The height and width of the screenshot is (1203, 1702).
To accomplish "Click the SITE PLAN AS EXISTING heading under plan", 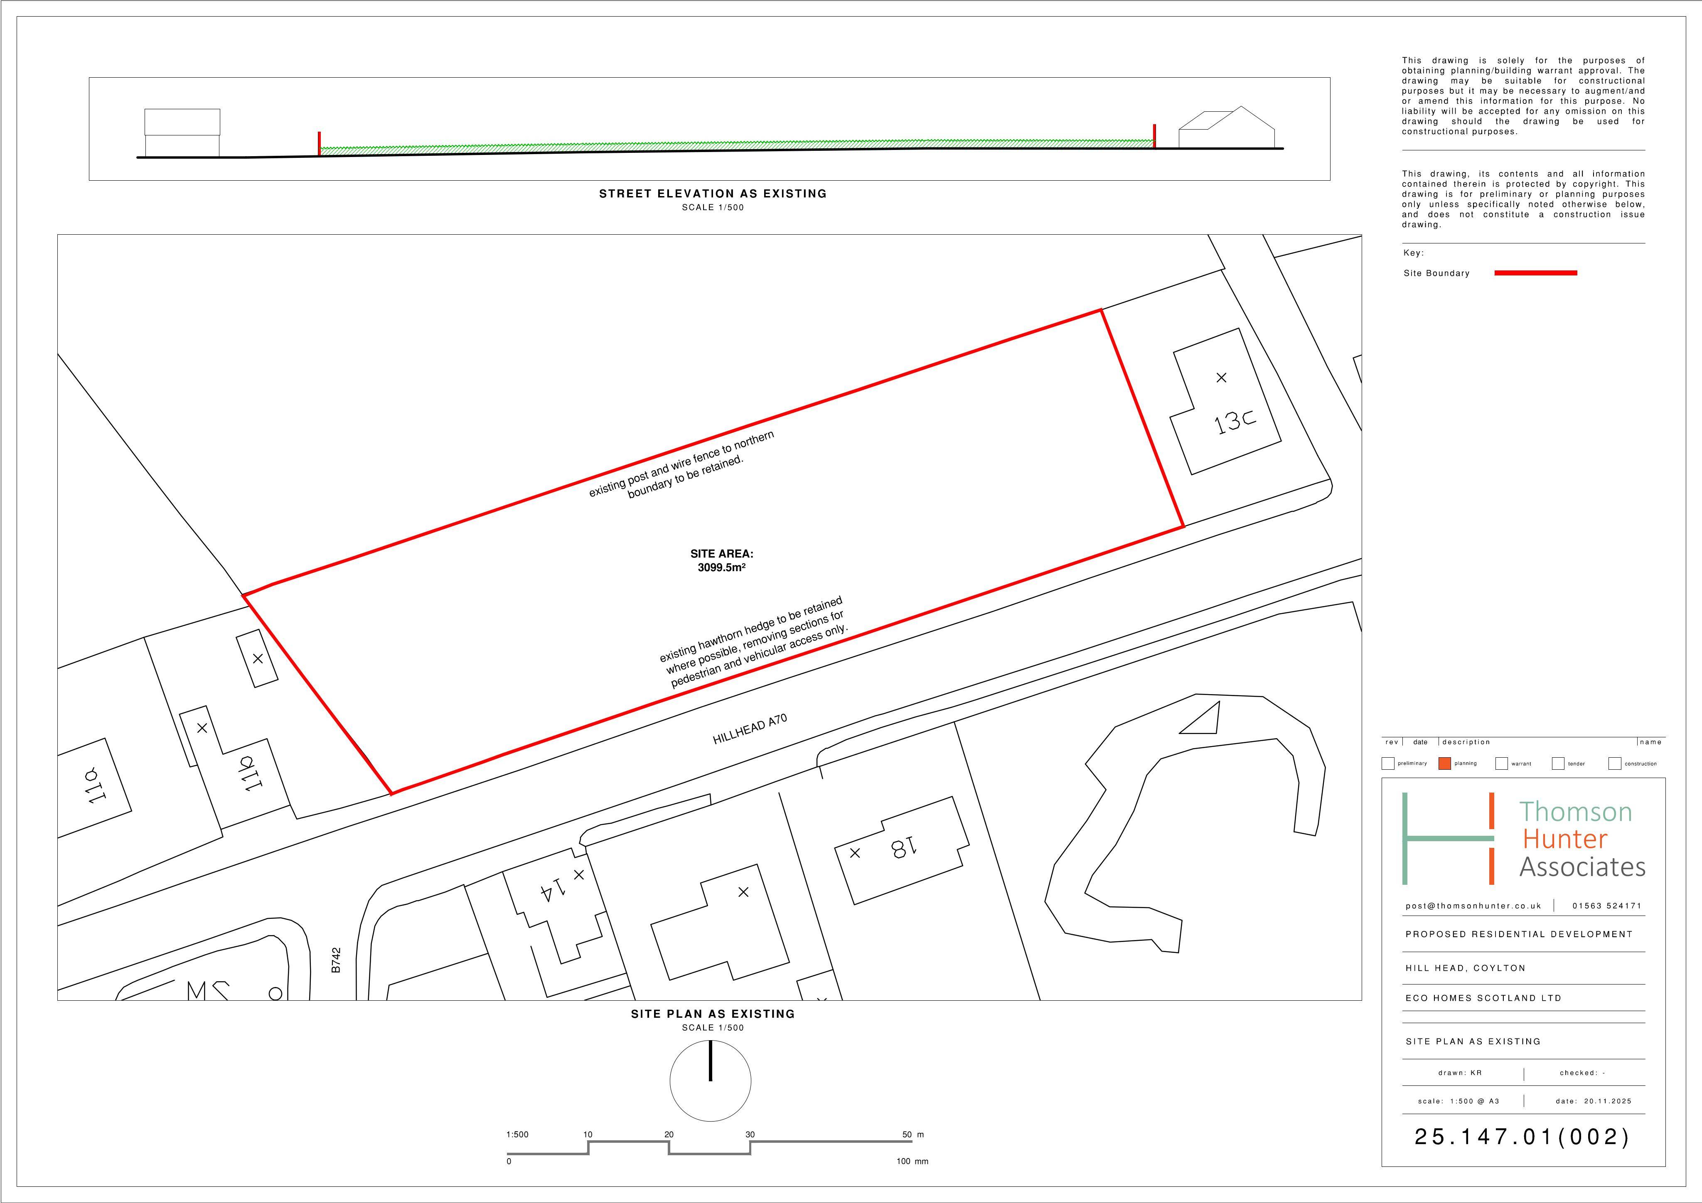I will pyautogui.click(x=713, y=1014).
